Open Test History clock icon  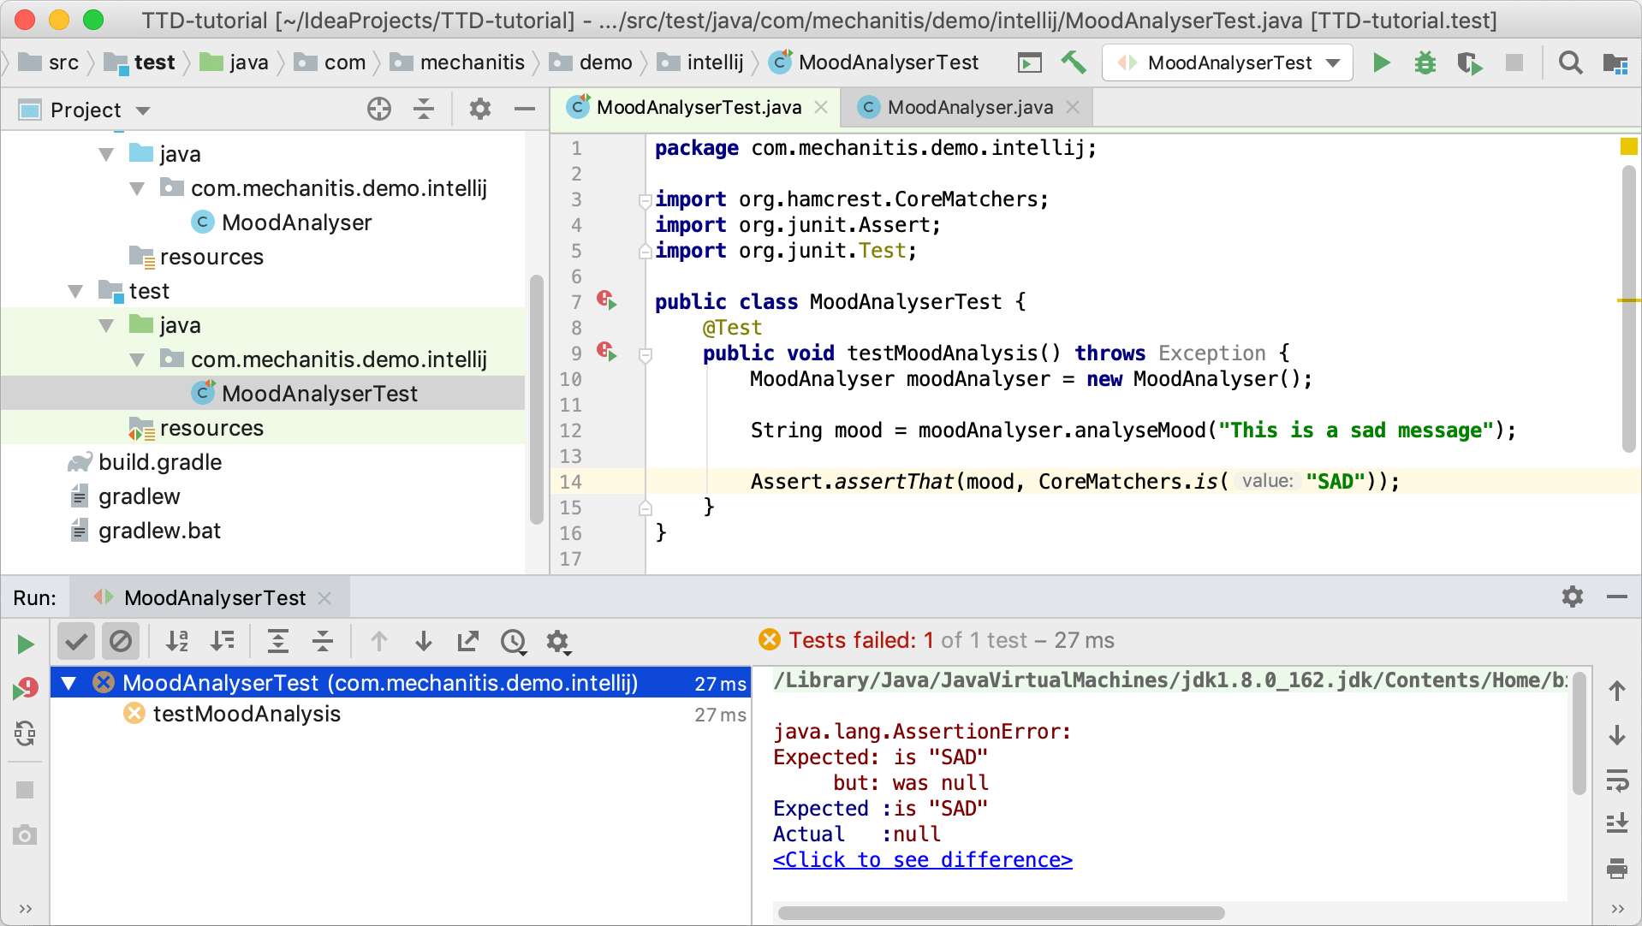(513, 641)
